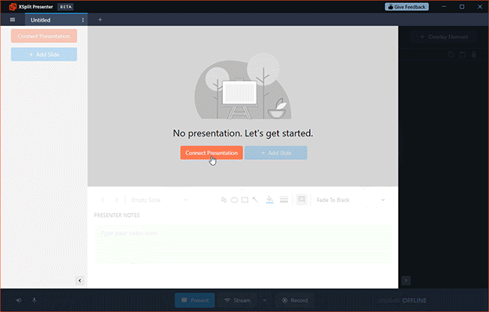Viewport: 489px width, 312px height.
Task: Toggle the speaker audio icon
Action: click(19, 300)
